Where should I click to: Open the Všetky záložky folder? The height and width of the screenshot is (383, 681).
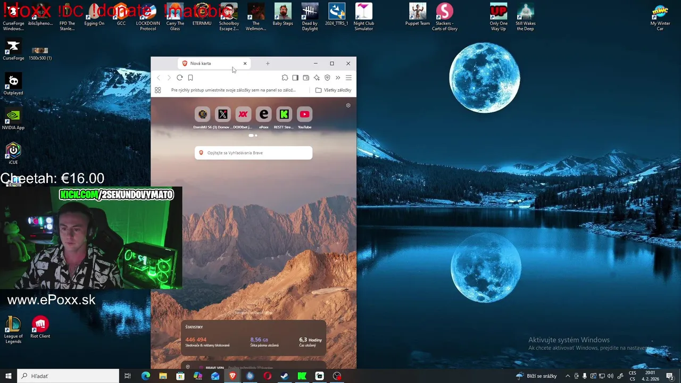coord(334,90)
